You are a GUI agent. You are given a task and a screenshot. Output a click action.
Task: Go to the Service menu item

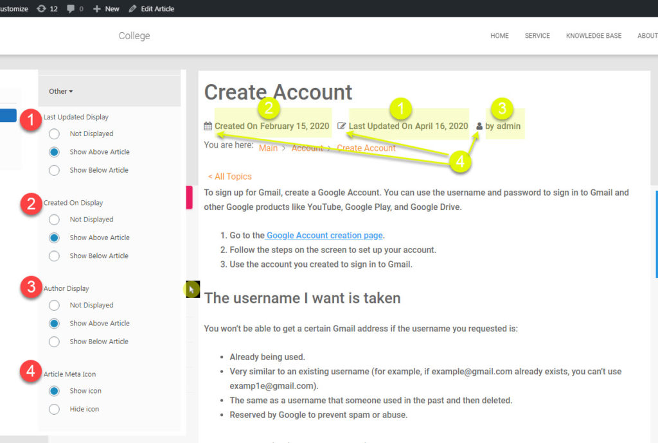coord(537,36)
